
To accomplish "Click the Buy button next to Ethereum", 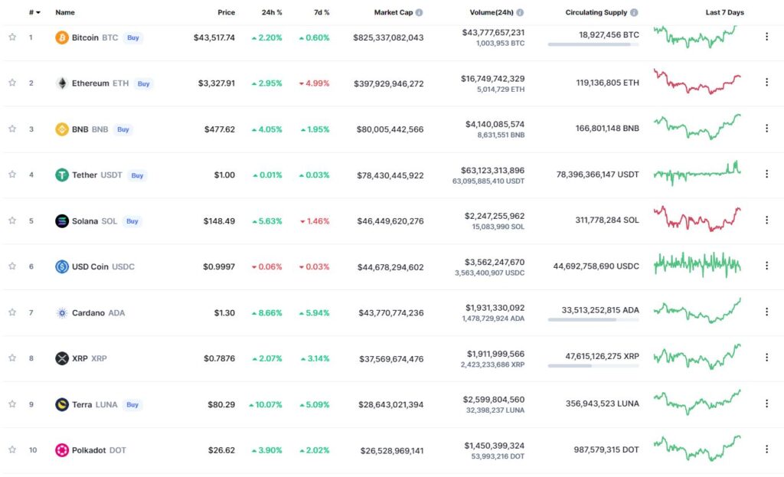I will pyautogui.click(x=143, y=83).
